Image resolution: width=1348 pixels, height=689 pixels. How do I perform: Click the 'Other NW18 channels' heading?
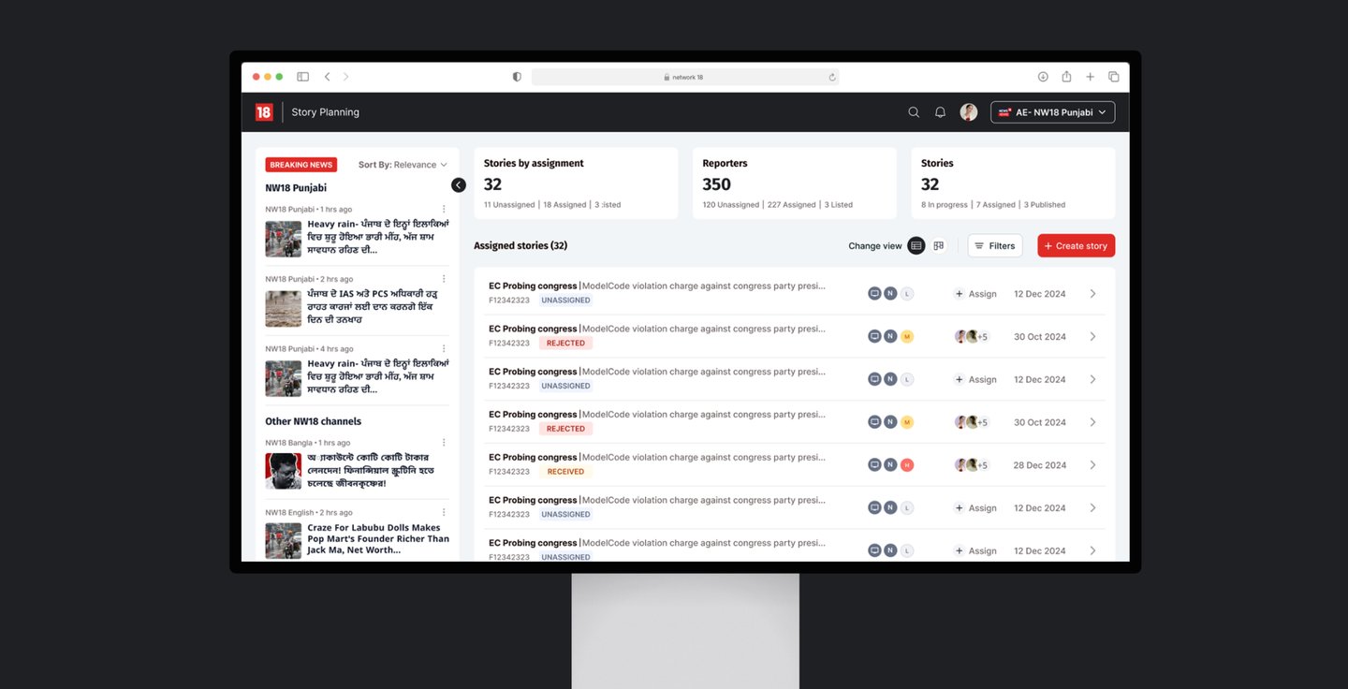coord(313,421)
